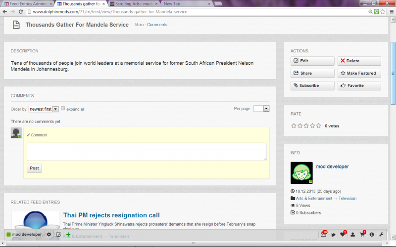
Task: Click the wrench admin icon in bottom bar
Action: click(381, 235)
